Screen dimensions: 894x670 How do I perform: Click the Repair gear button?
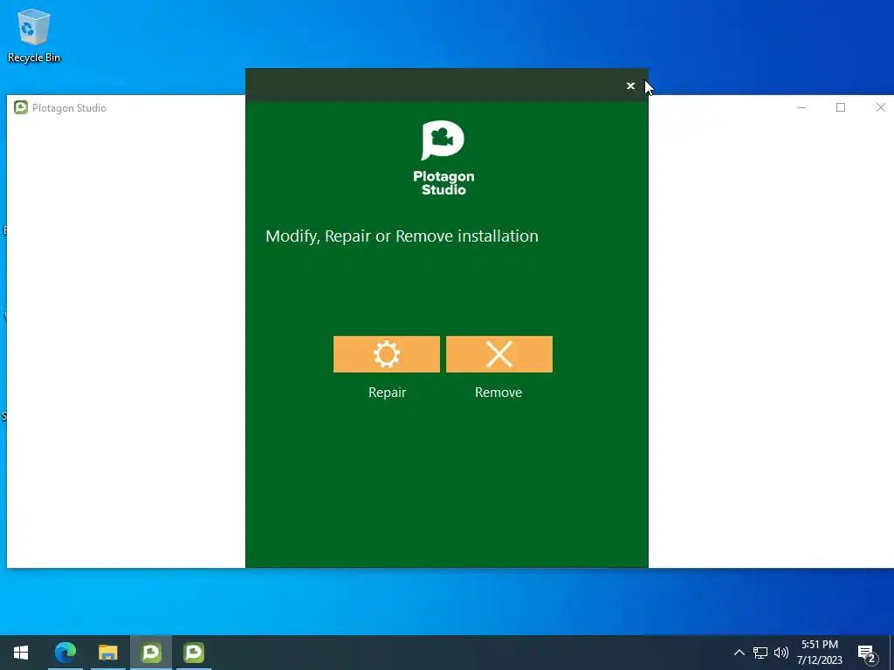point(387,354)
